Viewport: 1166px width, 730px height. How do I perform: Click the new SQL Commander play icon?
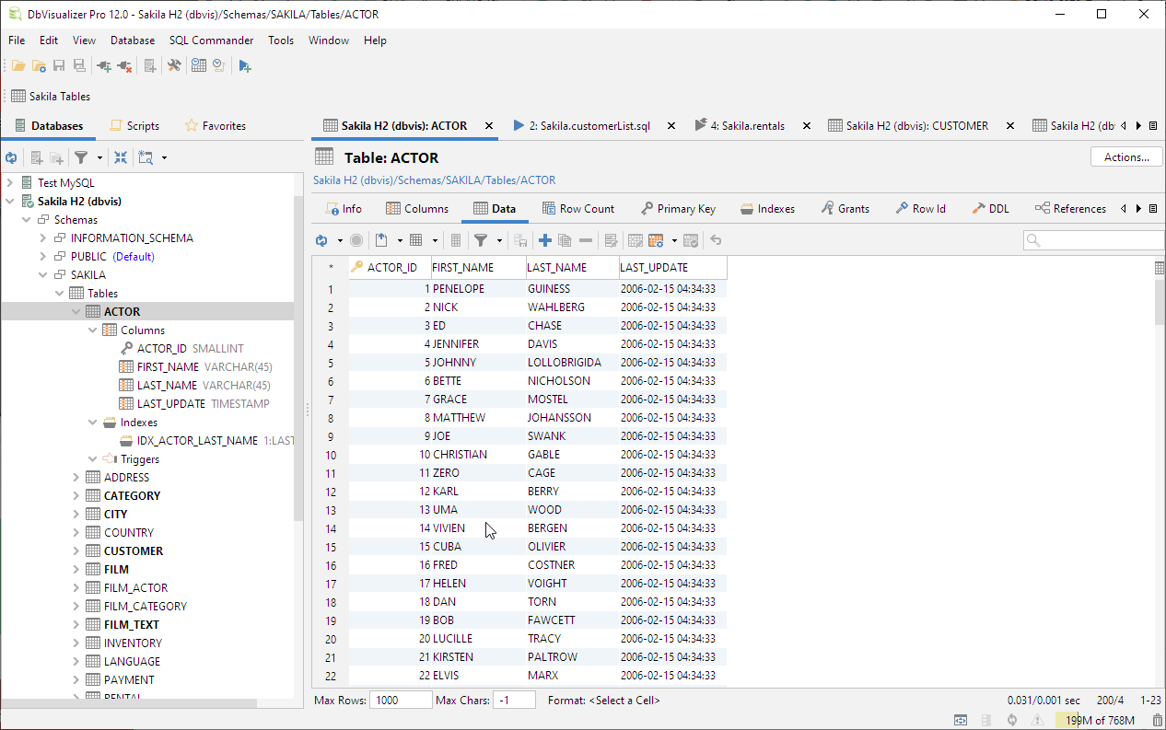244,66
